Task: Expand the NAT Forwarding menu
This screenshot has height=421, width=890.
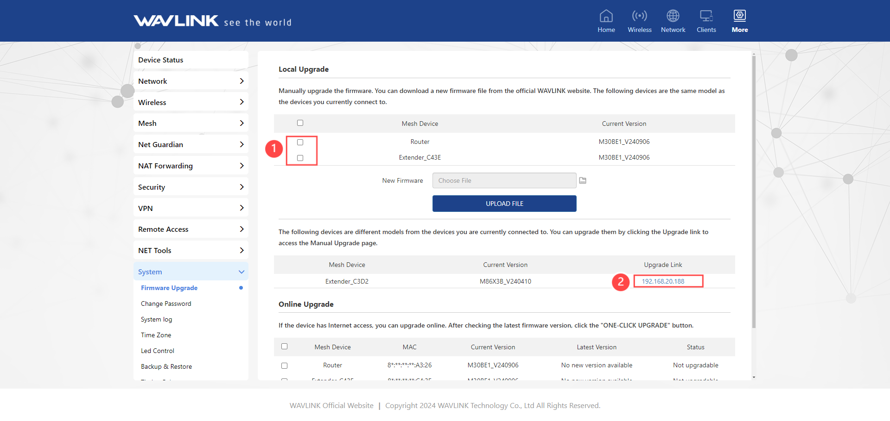Action: [x=191, y=166]
